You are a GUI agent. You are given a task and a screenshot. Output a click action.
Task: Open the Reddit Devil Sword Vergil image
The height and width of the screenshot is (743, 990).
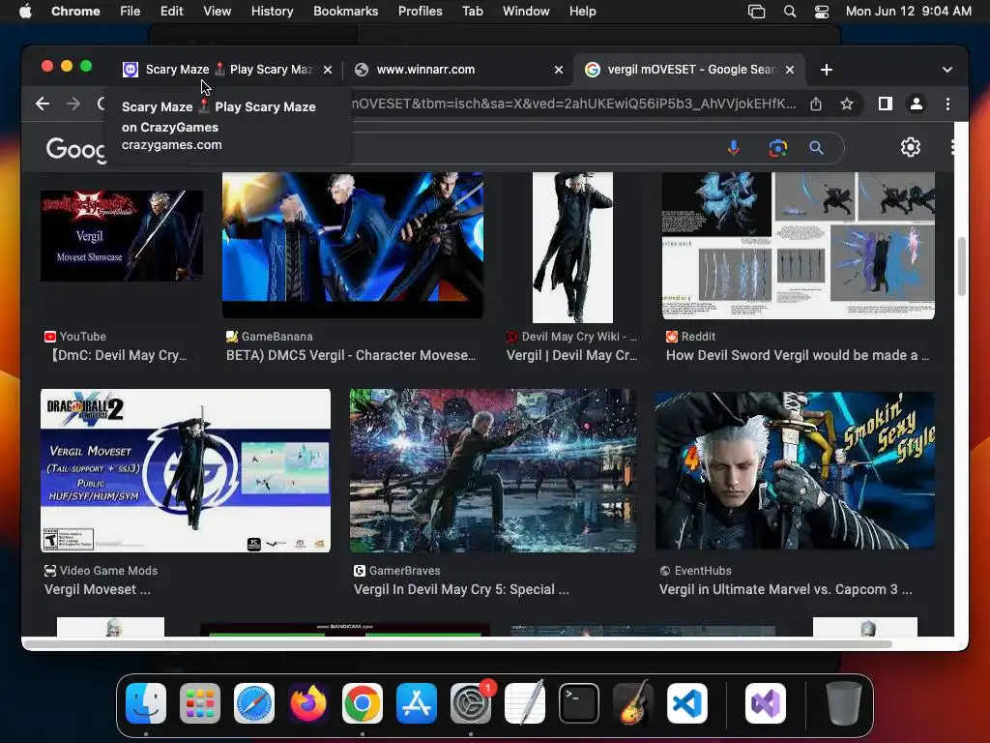tap(798, 246)
